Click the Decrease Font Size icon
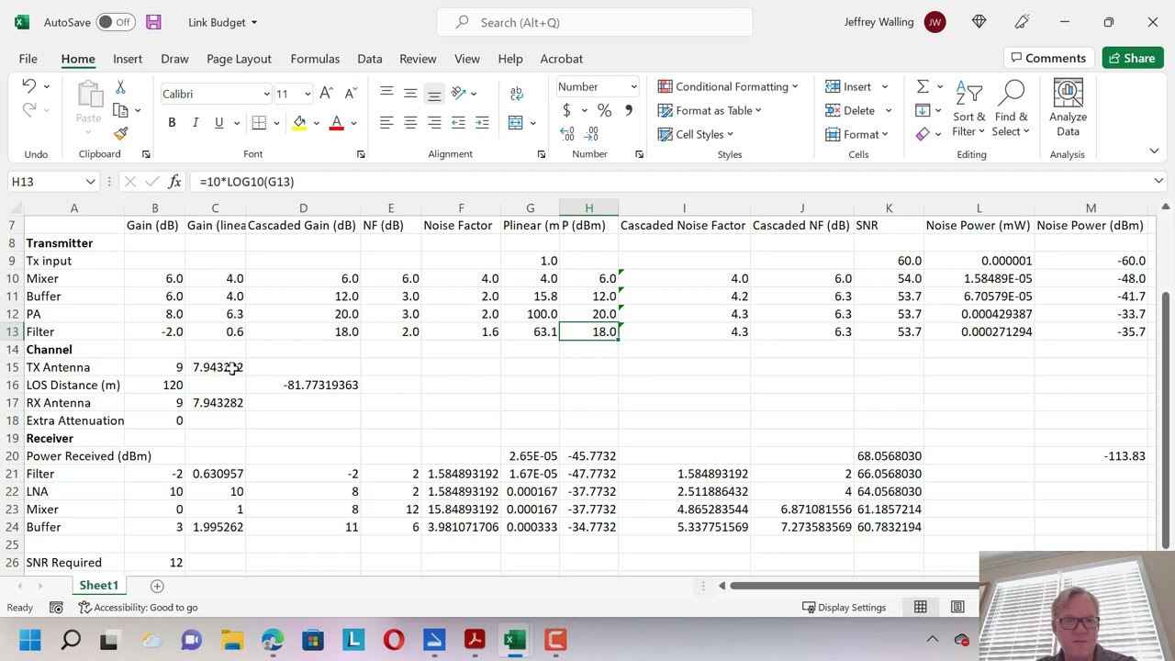 pos(350,94)
